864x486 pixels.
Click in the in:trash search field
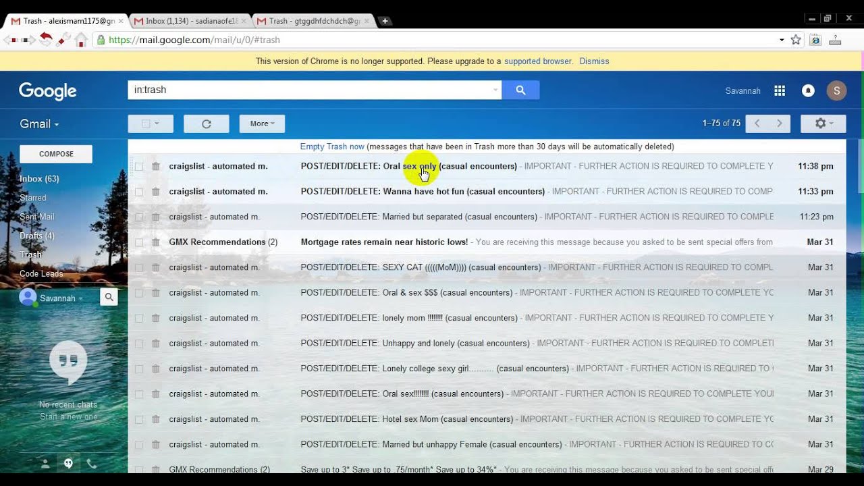(309, 90)
